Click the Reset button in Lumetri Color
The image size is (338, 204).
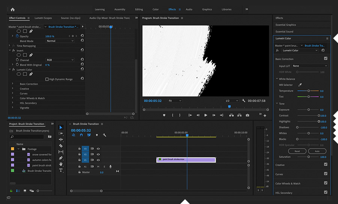click(x=297, y=151)
